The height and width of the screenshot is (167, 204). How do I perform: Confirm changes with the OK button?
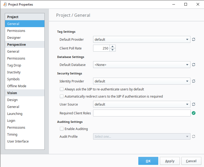148,161
